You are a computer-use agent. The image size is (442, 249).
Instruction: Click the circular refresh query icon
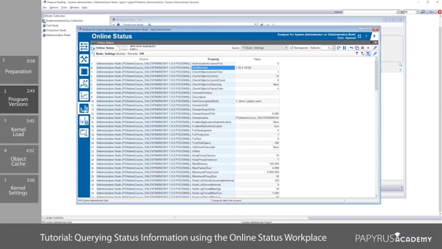tap(338, 48)
